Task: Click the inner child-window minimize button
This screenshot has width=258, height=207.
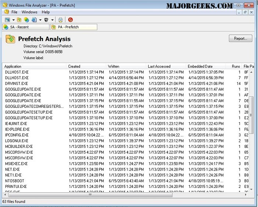Action: pyautogui.click(x=239, y=12)
